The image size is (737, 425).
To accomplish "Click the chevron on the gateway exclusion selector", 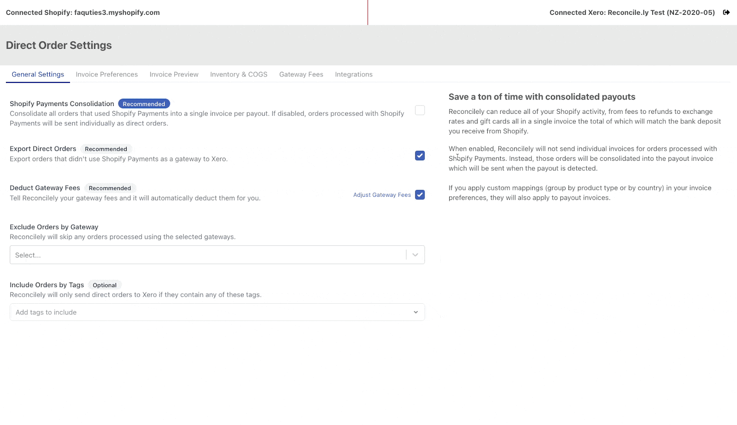I will click(415, 254).
